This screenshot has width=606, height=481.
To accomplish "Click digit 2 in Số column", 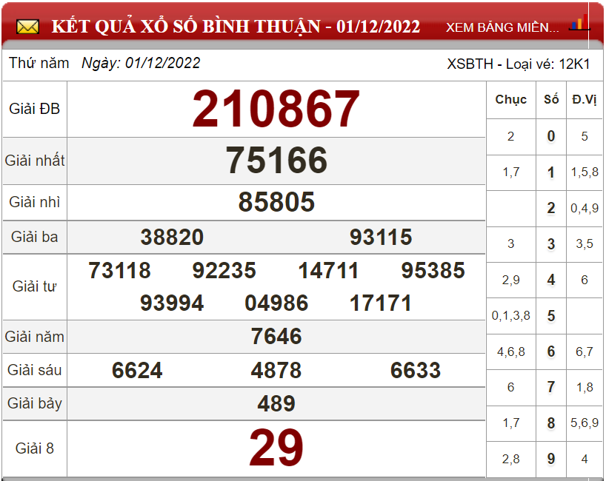I will coord(551,208).
